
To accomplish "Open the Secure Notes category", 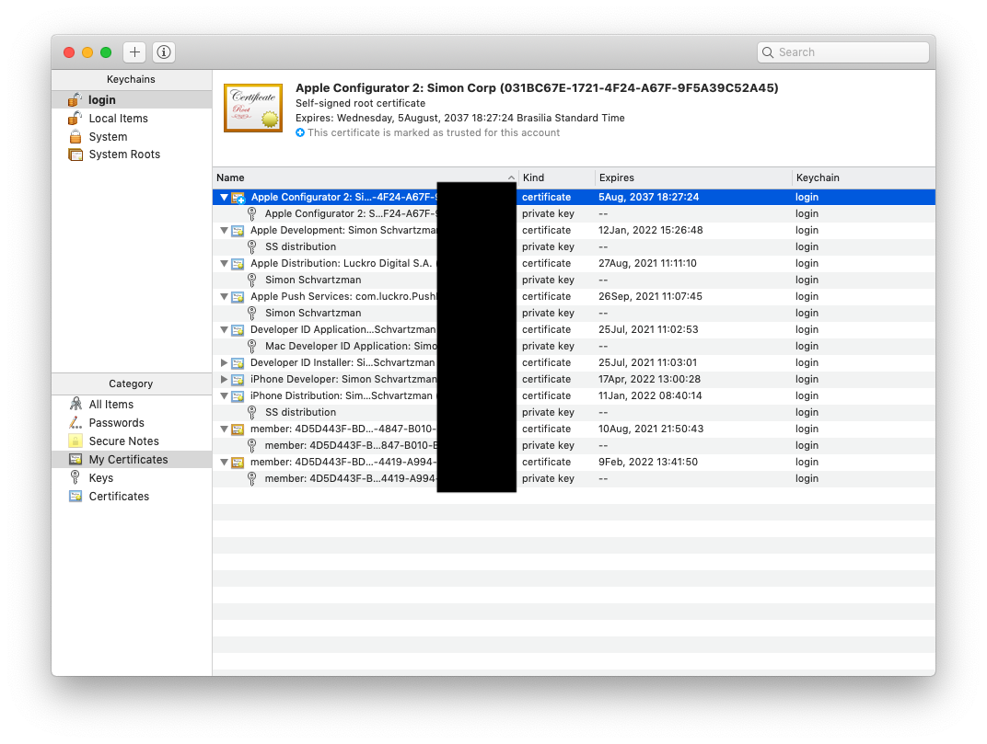I will click(123, 441).
